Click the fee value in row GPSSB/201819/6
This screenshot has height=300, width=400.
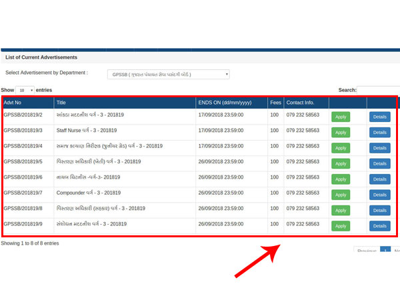pos(275,177)
